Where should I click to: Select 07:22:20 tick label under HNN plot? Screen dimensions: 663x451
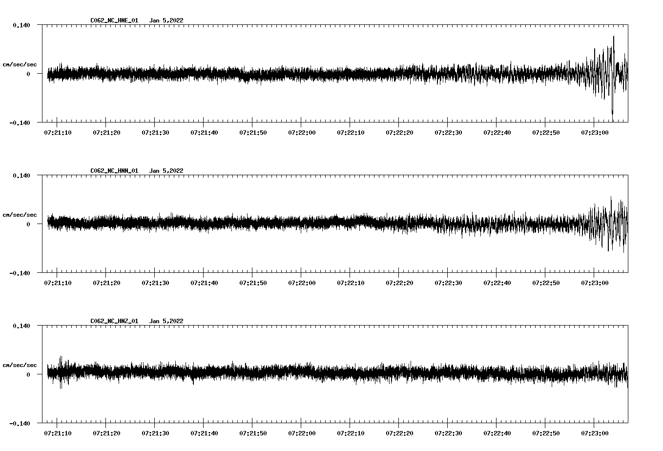tap(399, 283)
